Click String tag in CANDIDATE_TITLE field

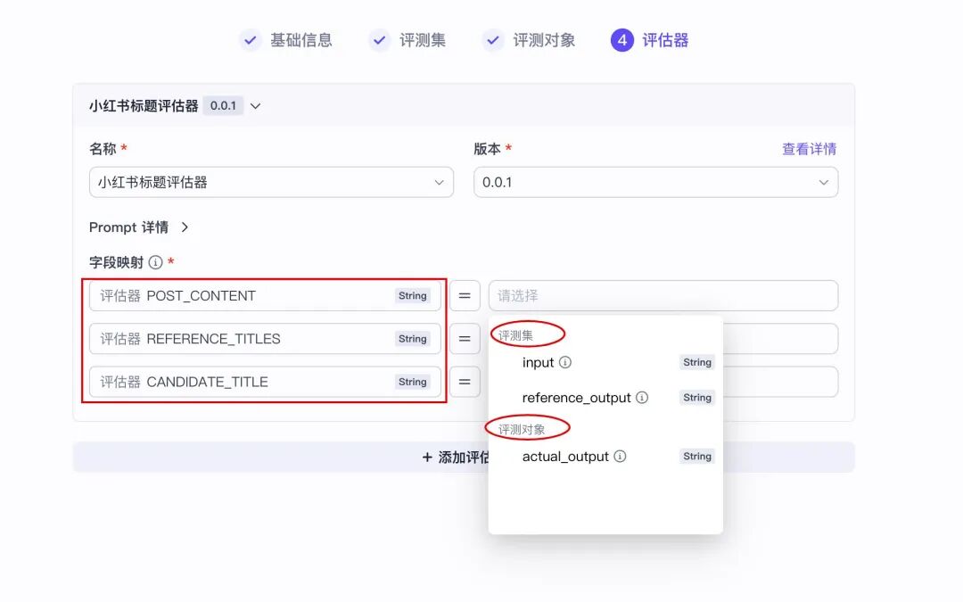412,382
